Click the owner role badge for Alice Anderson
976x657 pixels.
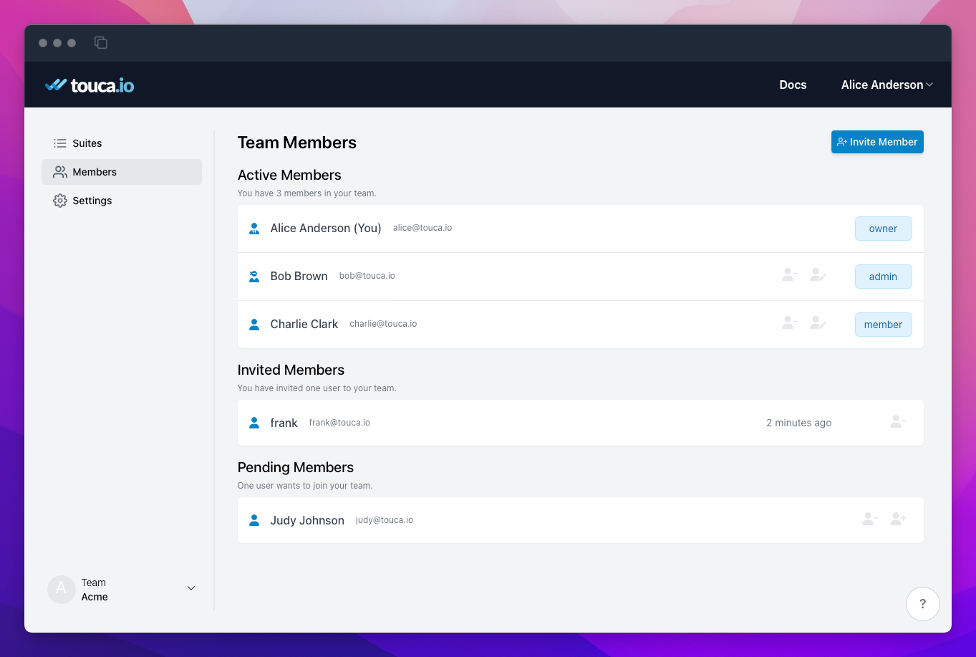click(883, 229)
